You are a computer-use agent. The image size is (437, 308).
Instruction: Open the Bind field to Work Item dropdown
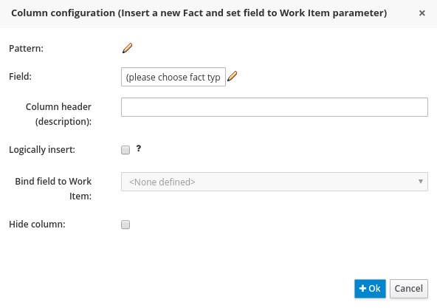pyautogui.click(x=275, y=182)
